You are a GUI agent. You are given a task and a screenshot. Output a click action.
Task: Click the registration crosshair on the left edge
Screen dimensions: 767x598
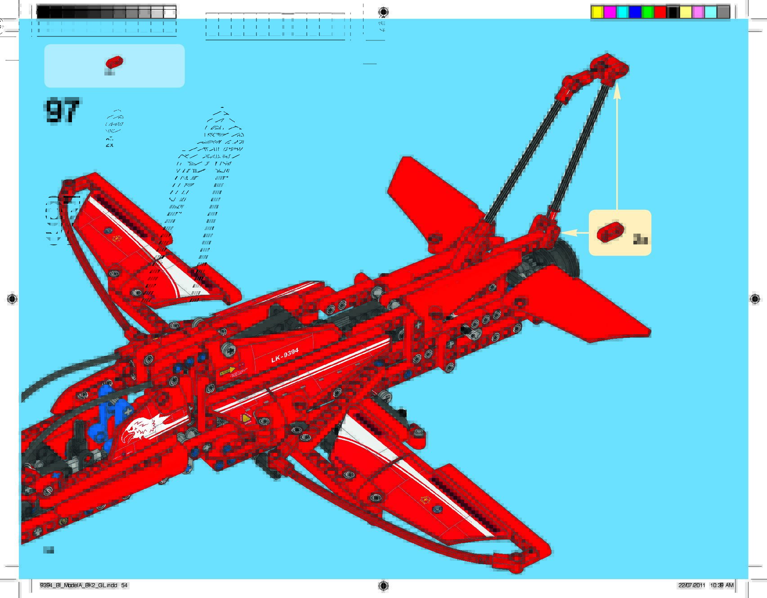(12, 299)
